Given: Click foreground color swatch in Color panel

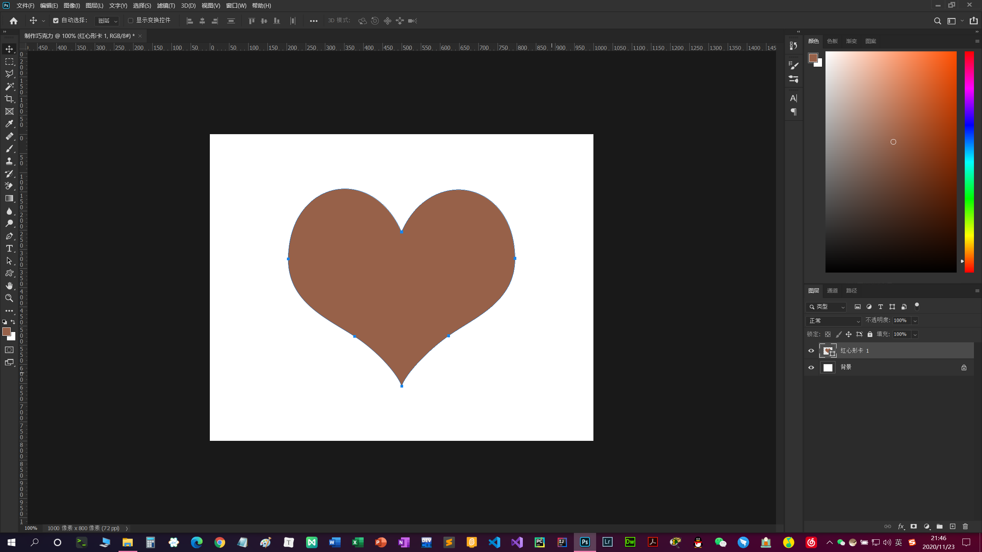Looking at the screenshot, I should click(813, 58).
